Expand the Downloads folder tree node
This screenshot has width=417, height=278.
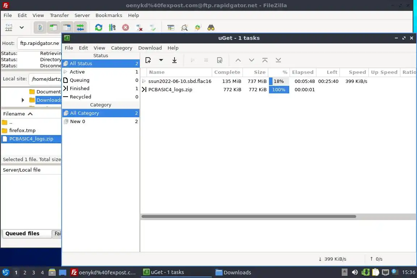(23, 100)
